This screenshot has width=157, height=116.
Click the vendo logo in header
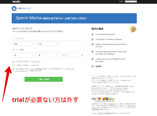click(16, 2)
